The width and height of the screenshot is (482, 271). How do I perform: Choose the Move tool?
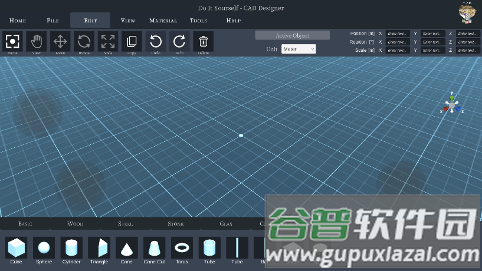pyautogui.click(x=60, y=41)
